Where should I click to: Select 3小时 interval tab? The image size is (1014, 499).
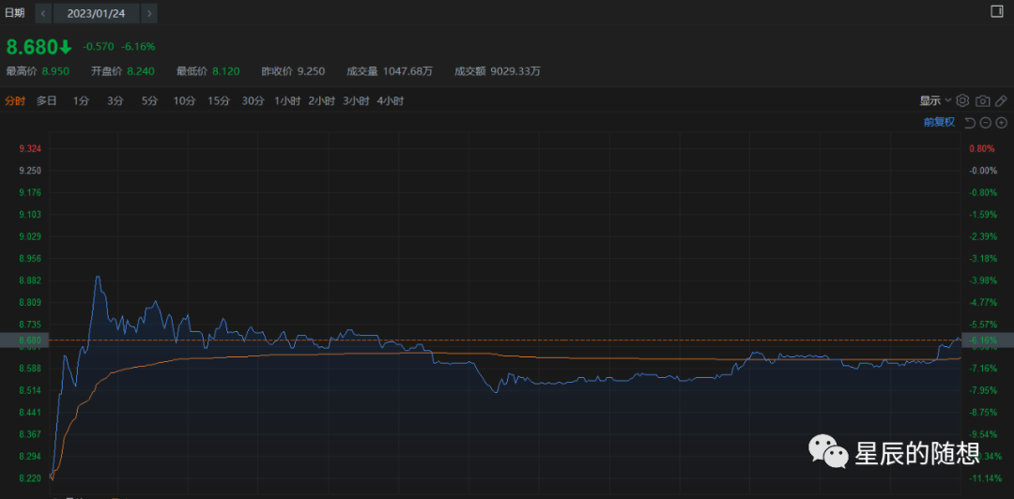pos(356,101)
